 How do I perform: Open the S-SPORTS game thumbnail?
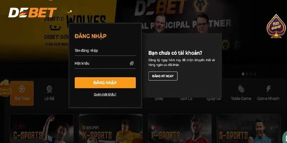[249, 129]
